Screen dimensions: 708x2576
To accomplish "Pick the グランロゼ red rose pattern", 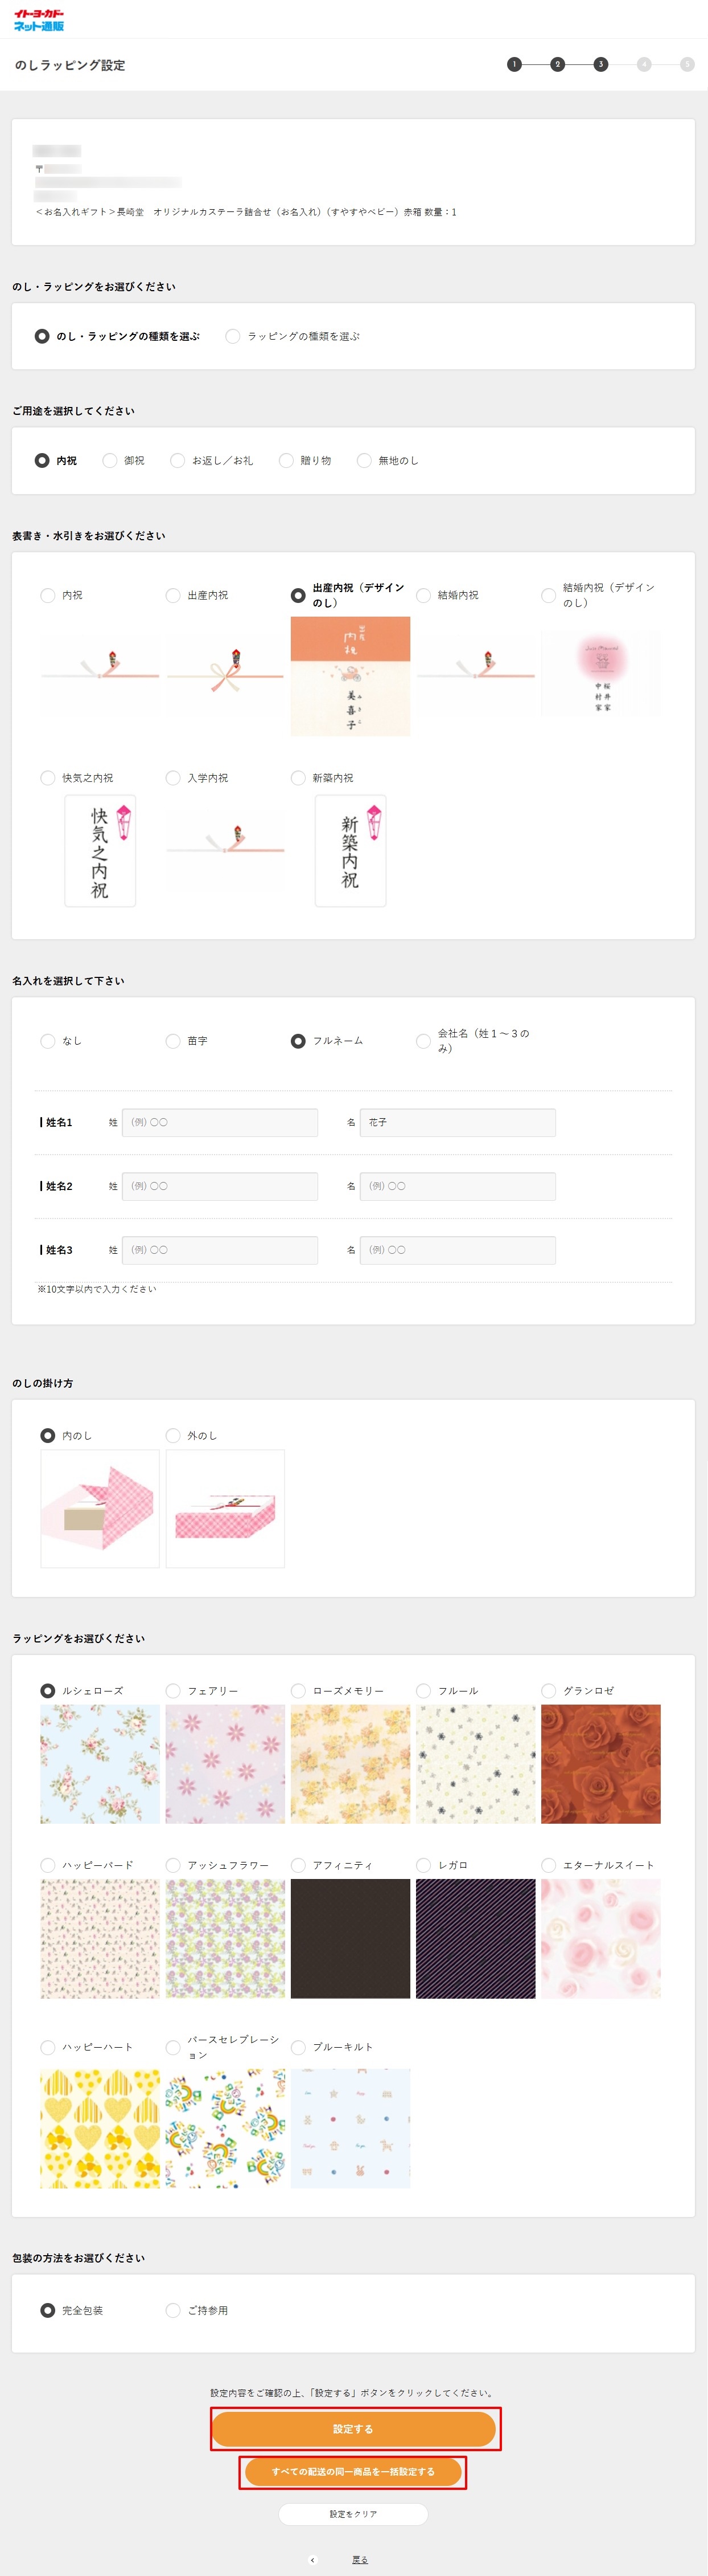I will click(x=600, y=1764).
